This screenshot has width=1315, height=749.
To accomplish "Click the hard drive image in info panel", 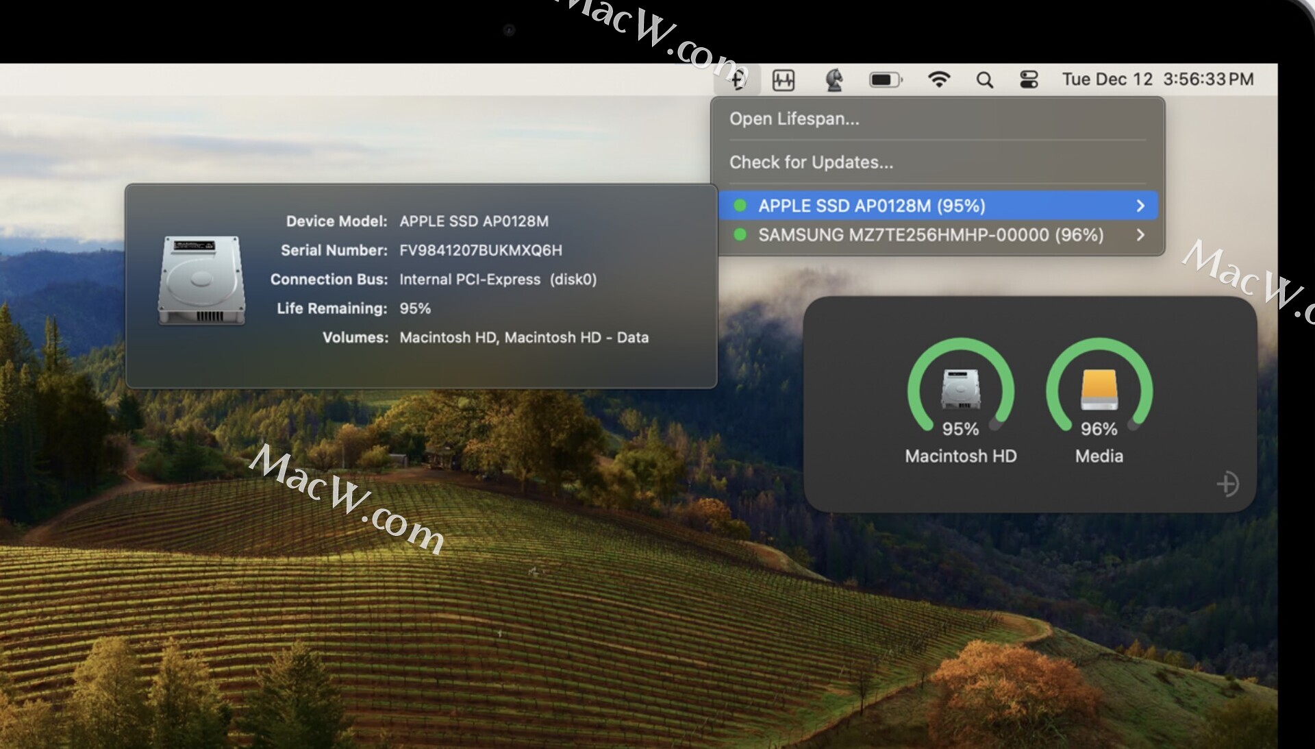I will tap(201, 280).
